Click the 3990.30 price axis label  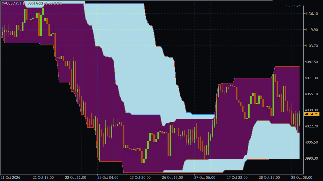point(311,158)
